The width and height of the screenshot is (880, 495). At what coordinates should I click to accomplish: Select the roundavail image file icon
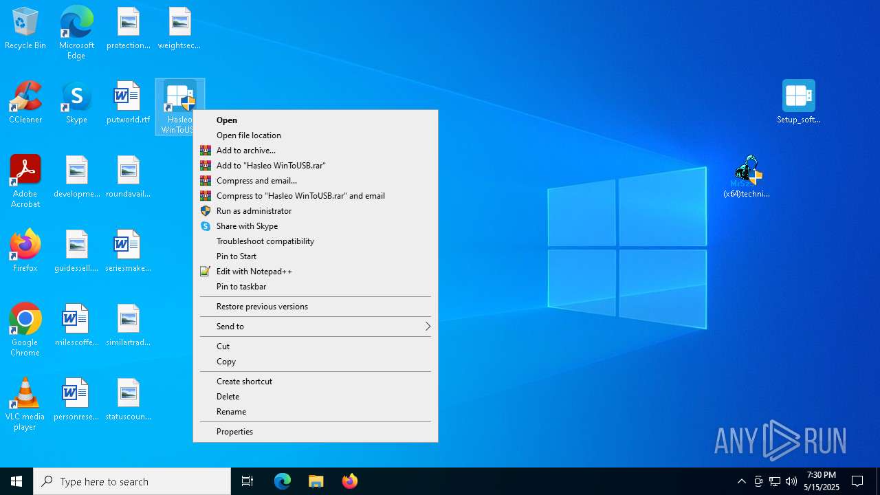coord(128,177)
